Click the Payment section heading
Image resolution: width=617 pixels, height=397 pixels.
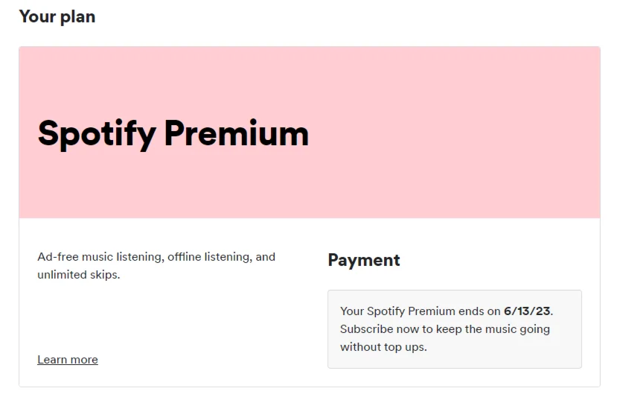364,260
